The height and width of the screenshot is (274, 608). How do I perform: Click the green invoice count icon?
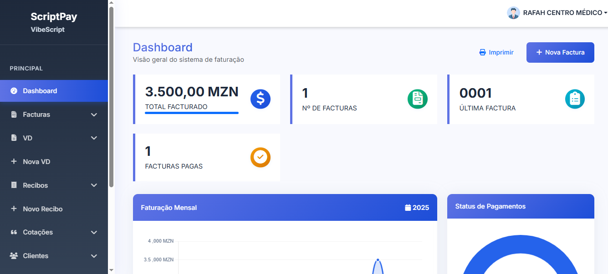click(418, 99)
